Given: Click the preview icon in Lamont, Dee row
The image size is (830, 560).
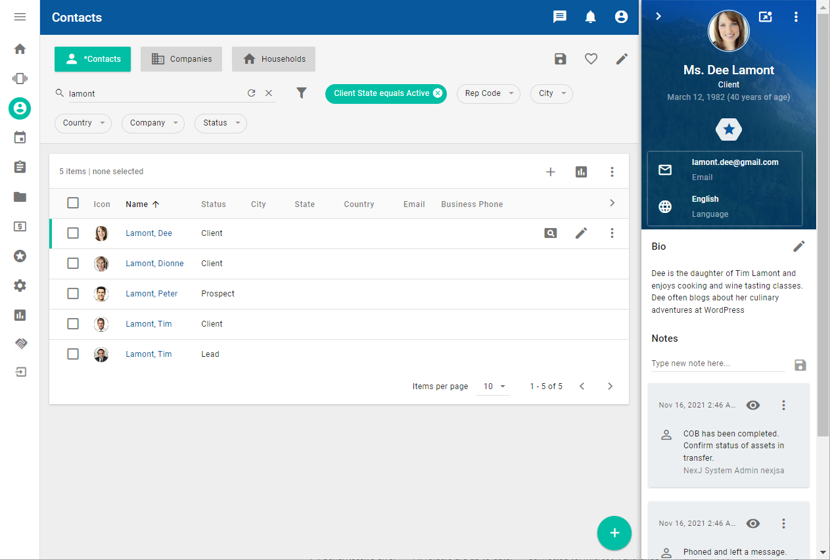Looking at the screenshot, I should [x=551, y=233].
